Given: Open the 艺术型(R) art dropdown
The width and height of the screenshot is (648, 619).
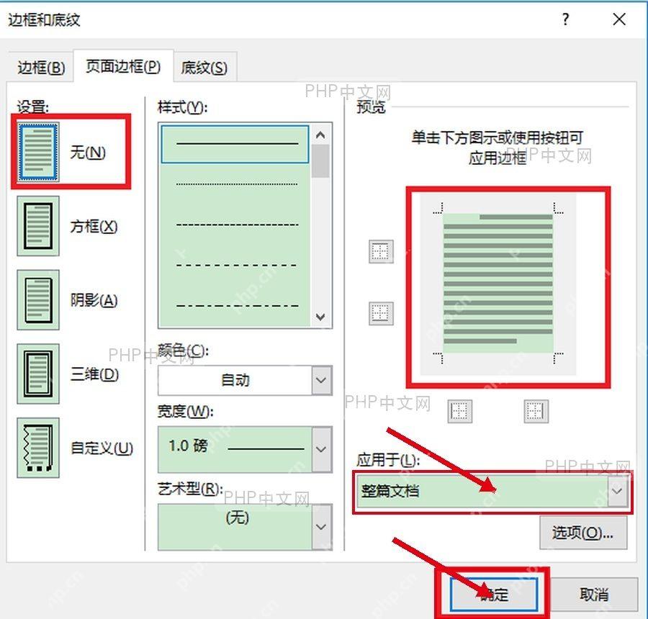Looking at the screenshot, I should click(322, 527).
